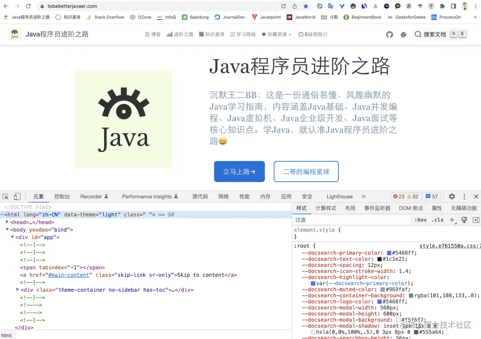Open DevTools customize three-dot menu

click(x=464, y=197)
